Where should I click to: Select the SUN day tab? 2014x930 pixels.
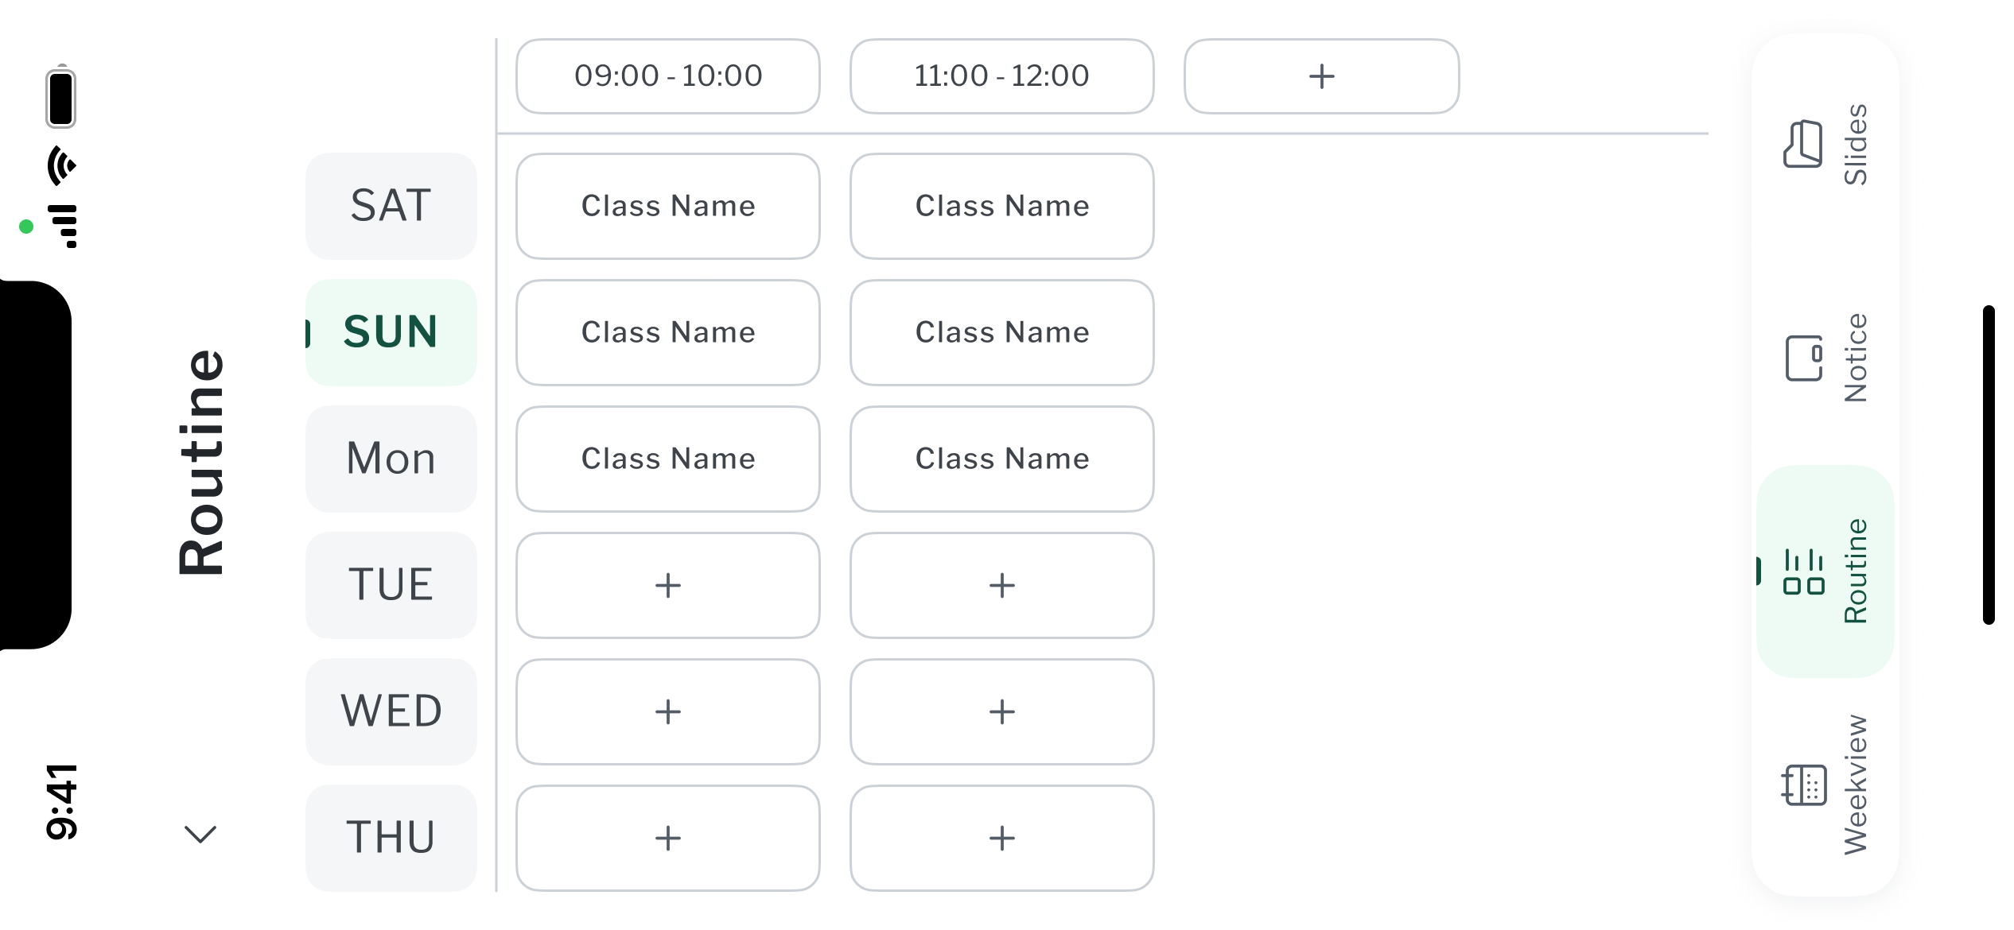[x=390, y=332]
